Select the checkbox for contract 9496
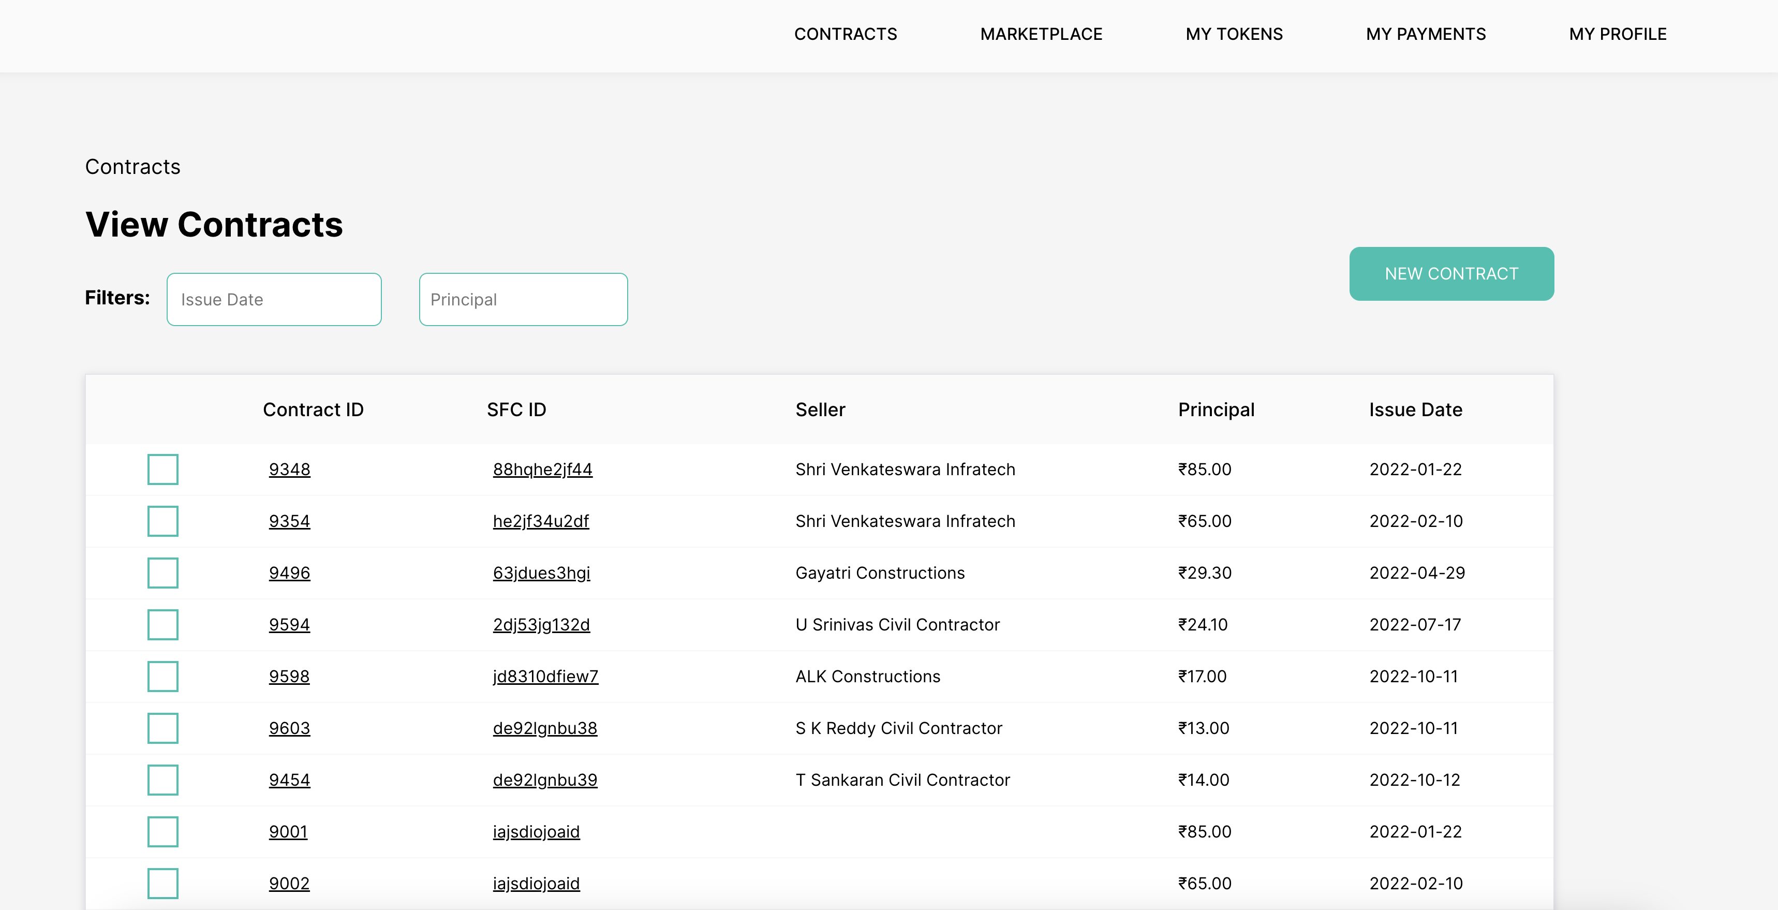The image size is (1778, 910). (163, 573)
